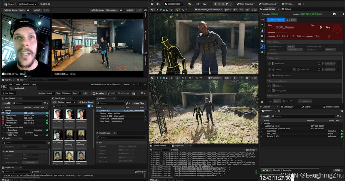Viewport: 345px width, 181px height.
Task: Open the Tools menu in Live Link Hub
Action: (18, 84)
